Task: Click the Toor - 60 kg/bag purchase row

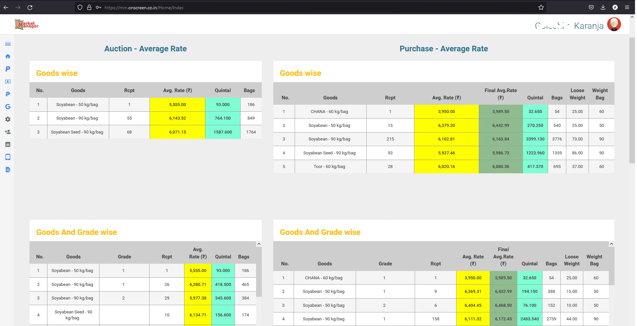Action: pyautogui.click(x=444, y=167)
